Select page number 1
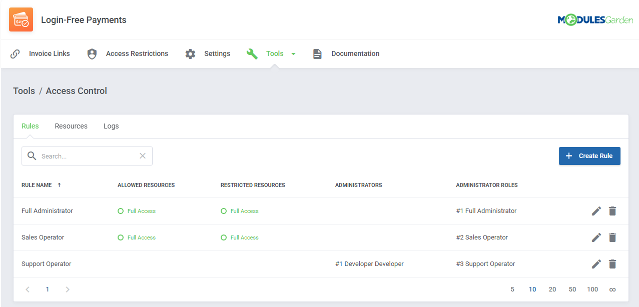The image size is (639, 307). click(x=48, y=289)
